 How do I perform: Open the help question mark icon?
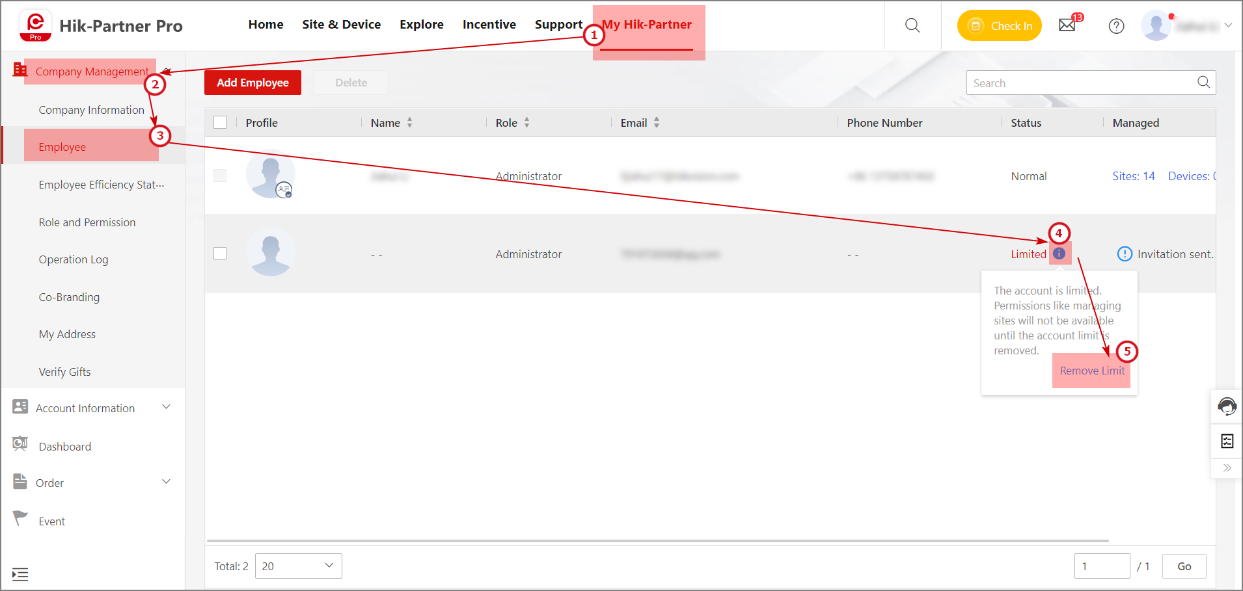1117,26
